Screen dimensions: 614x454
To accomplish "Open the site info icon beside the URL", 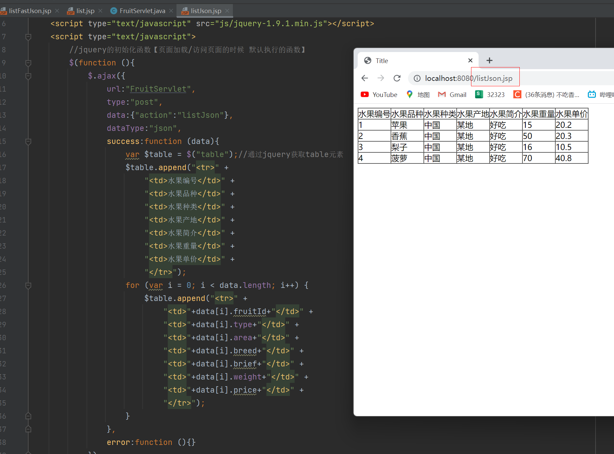I will 417,78.
